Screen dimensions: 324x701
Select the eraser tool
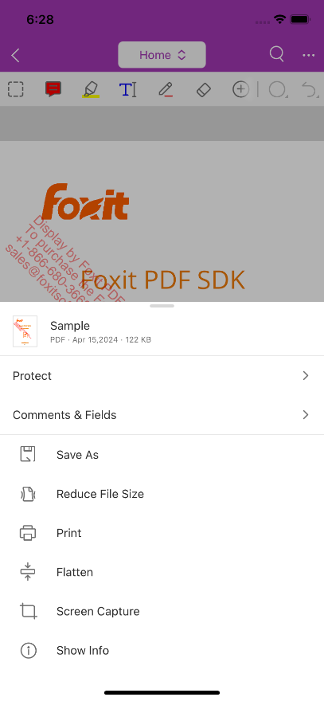[203, 89]
